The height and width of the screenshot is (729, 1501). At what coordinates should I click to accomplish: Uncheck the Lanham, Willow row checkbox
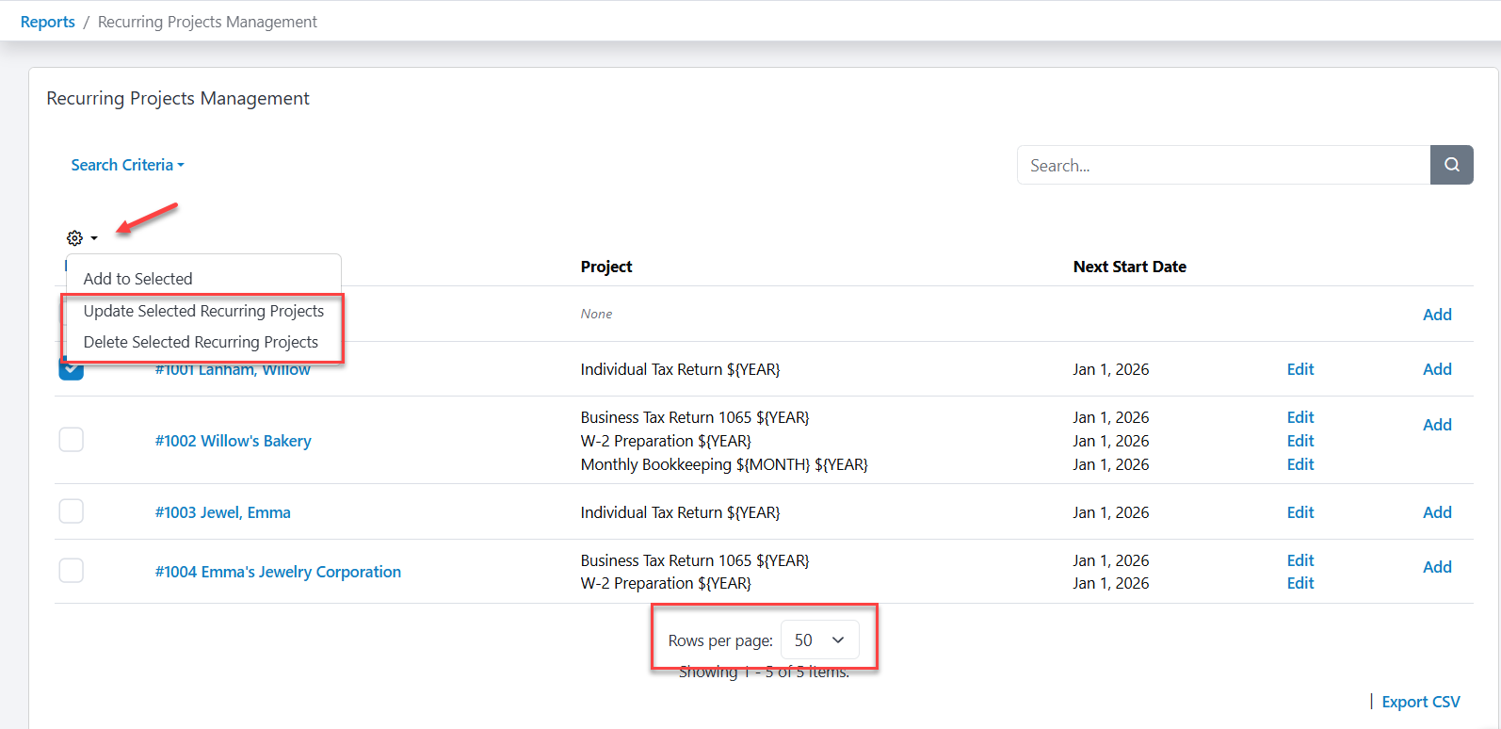click(x=72, y=371)
